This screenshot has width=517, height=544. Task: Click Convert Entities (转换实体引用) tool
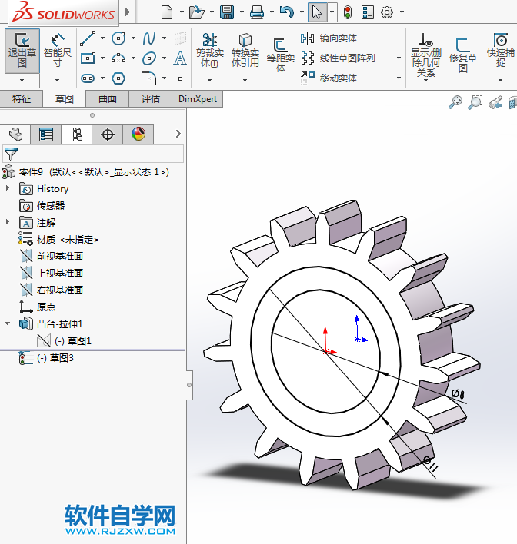click(x=245, y=51)
